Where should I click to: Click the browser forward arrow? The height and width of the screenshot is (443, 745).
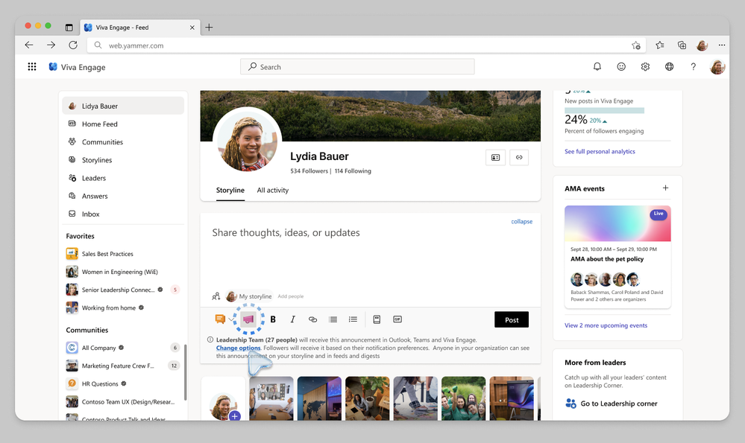[51, 45]
